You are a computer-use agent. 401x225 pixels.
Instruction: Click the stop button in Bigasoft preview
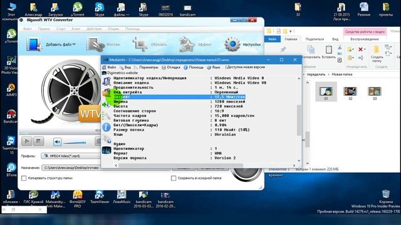[x=38, y=141]
